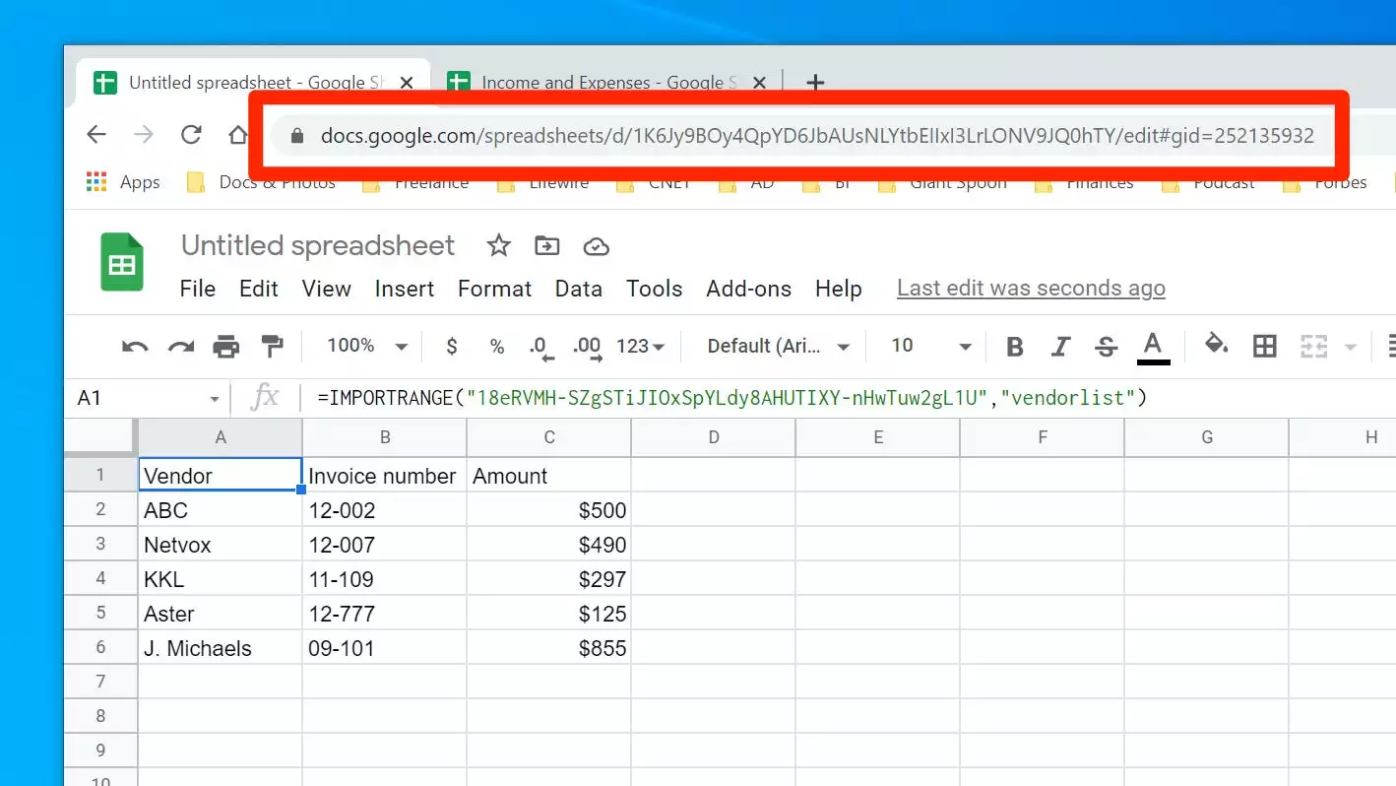Toggle Italic formatting
This screenshot has width=1396, height=786.
(1060, 346)
